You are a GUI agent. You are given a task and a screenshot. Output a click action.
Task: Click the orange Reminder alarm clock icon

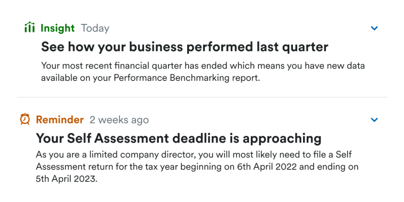(25, 119)
